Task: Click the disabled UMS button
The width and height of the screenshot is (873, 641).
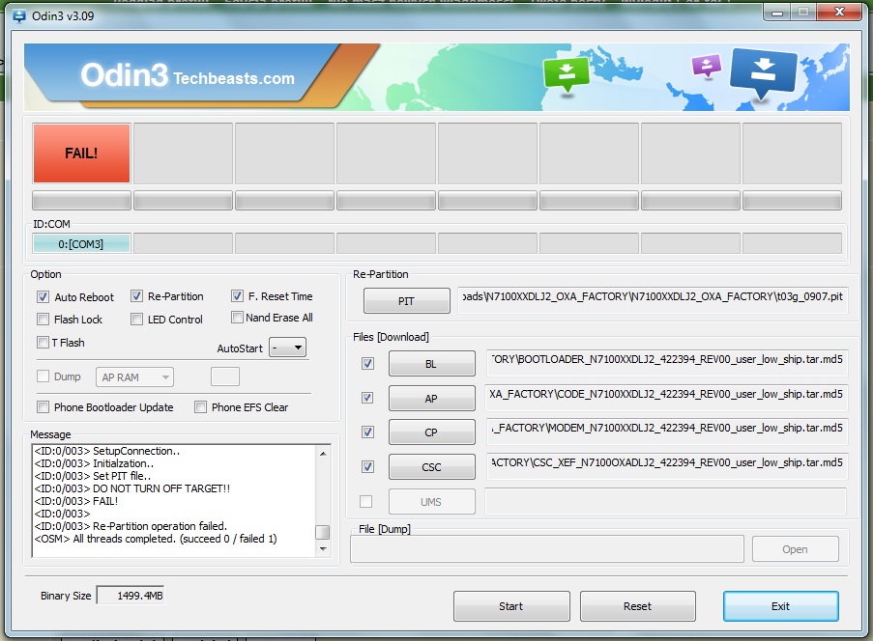Action: pos(431,501)
